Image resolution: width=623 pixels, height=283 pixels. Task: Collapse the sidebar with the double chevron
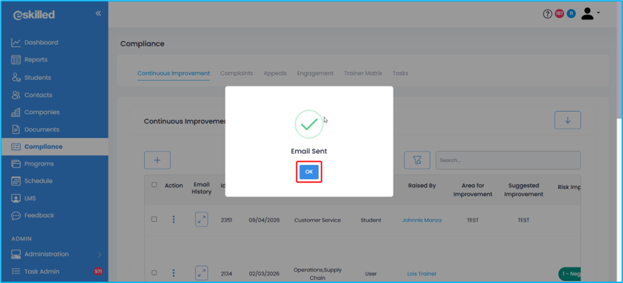pos(98,13)
